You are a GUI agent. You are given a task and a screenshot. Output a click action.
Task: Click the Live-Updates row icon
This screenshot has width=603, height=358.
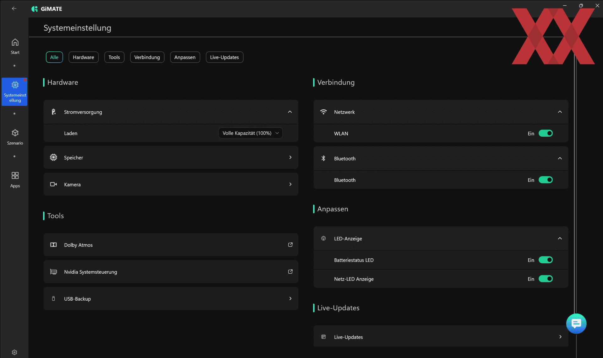click(x=323, y=337)
